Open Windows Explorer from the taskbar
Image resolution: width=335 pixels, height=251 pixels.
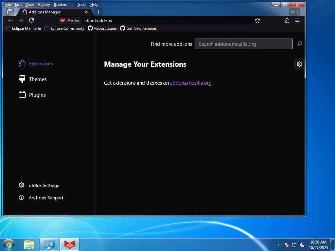29,244
